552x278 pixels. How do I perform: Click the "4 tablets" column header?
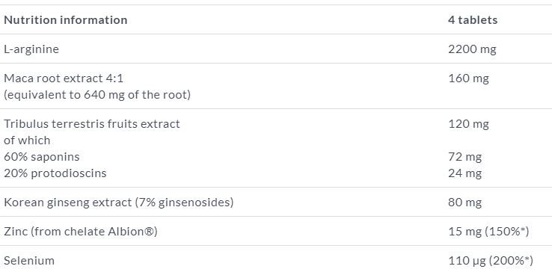coord(473,20)
